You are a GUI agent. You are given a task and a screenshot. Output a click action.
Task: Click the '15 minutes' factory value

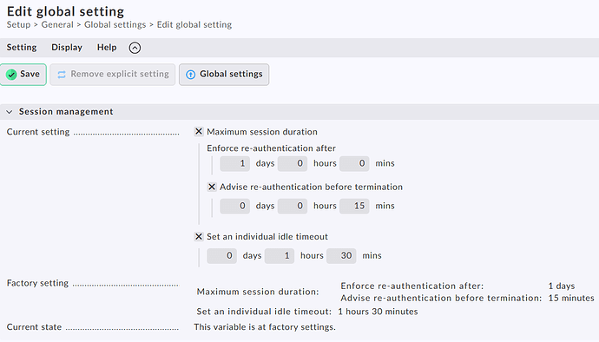coord(571,298)
